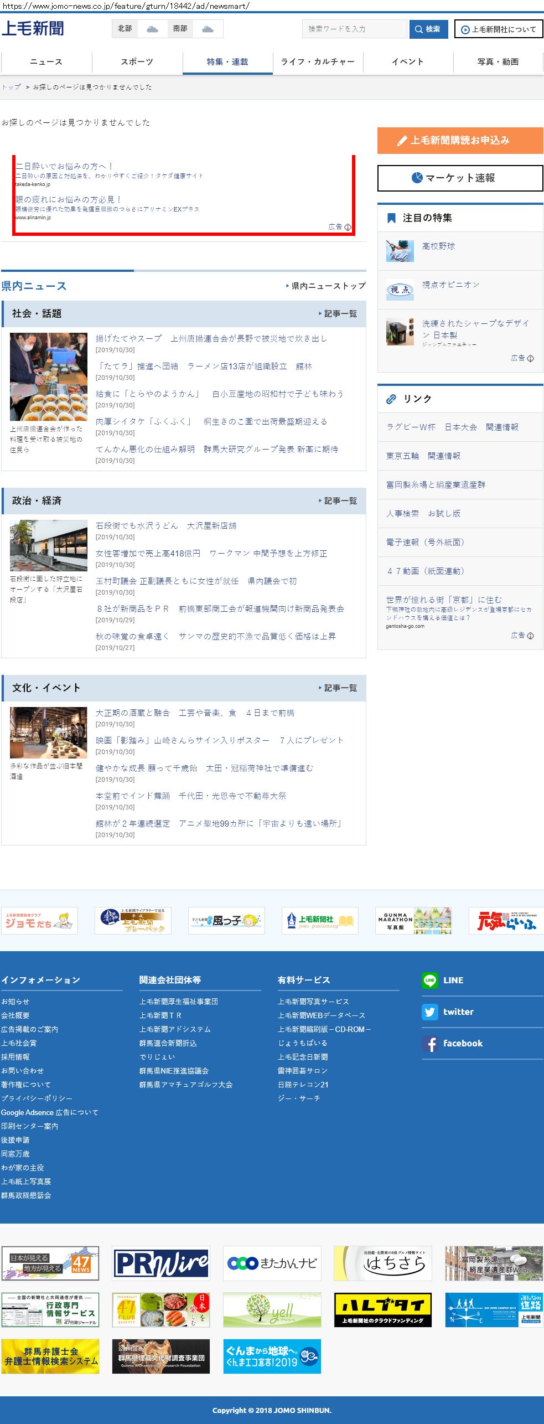Image resolution: width=544 pixels, height=1424 pixels.
Task: Select the スポーツ navigation tab
Action: [137, 62]
